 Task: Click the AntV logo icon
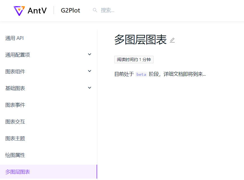[19, 11]
